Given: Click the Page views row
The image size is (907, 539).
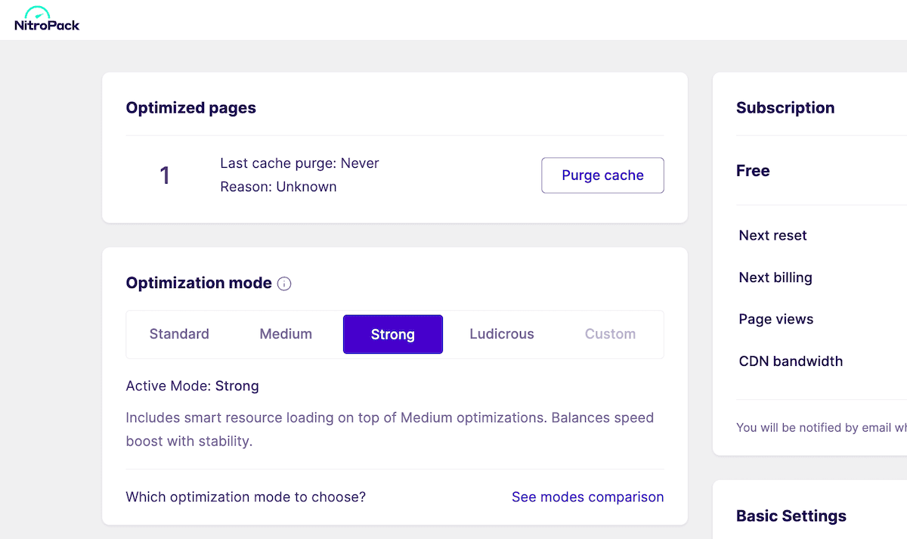Looking at the screenshot, I should (822, 319).
